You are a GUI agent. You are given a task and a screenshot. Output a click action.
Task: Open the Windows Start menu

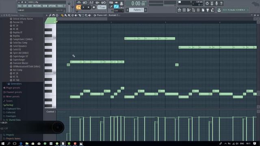pyautogui.click(x=3, y=144)
